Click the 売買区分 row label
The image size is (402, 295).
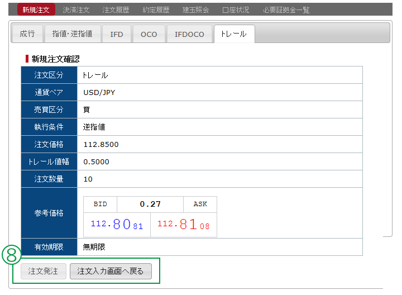tap(49, 110)
